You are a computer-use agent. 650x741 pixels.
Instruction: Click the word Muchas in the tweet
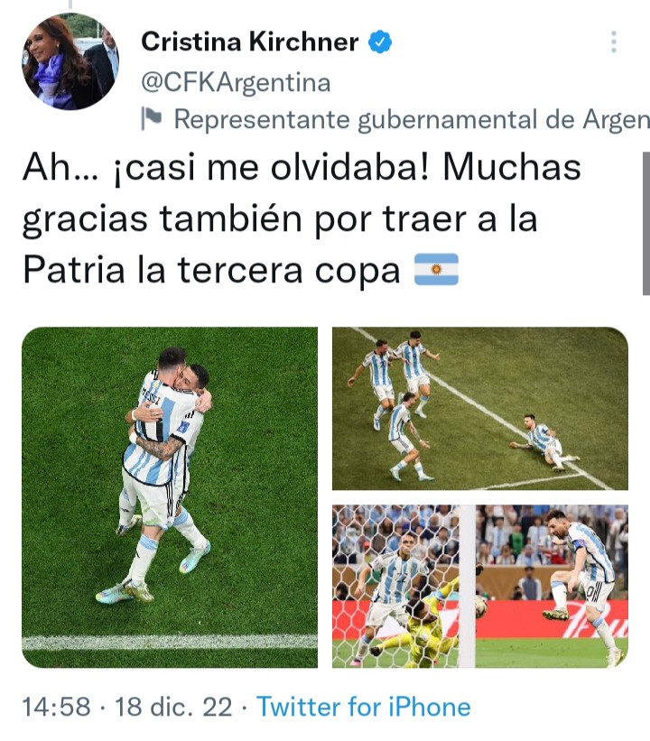click(512, 168)
